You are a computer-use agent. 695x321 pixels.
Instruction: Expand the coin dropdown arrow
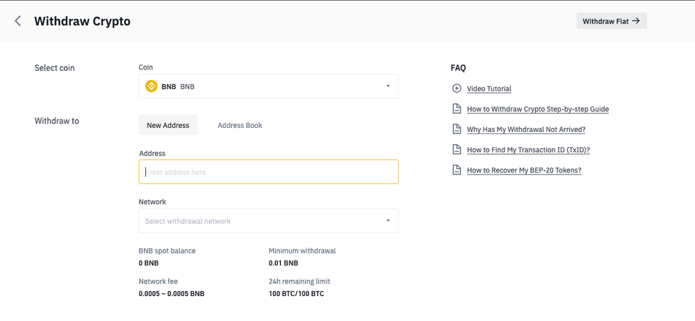(388, 86)
